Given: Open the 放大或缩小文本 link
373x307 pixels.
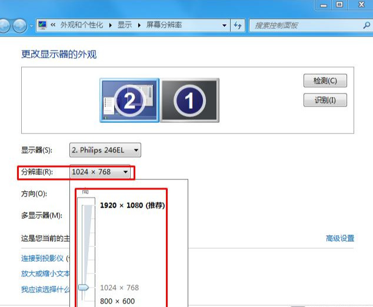Looking at the screenshot, I should click(x=45, y=273).
